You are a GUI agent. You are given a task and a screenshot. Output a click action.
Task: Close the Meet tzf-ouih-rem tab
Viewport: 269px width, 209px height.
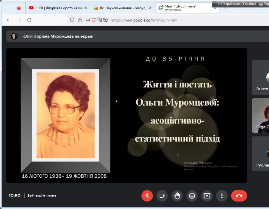tap(215, 8)
